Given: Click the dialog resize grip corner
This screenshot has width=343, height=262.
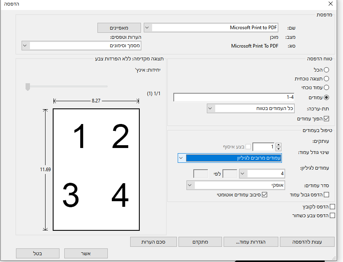Looking at the screenshot, I should (x=334, y=258).
